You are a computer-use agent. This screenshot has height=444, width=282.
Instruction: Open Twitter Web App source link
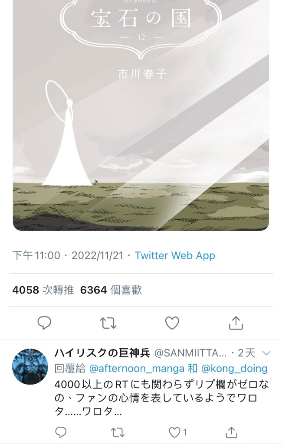[175, 255]
